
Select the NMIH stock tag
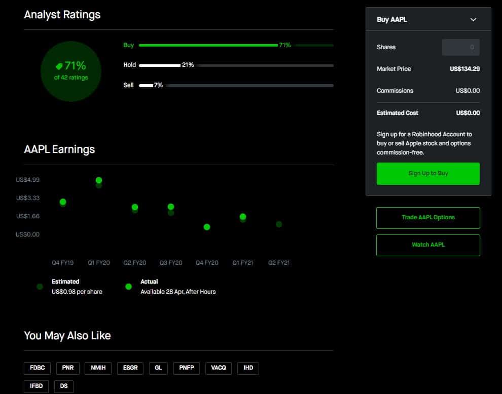click(98, 368)
